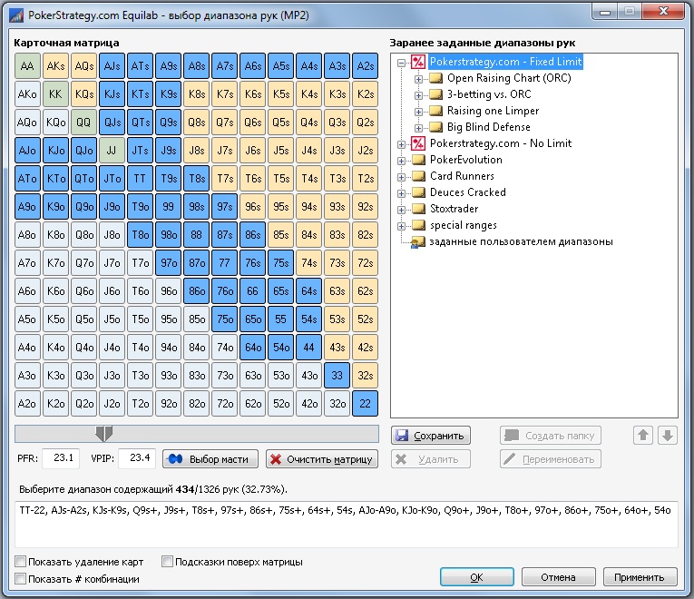
Task: Expand the Stoxtrader node
Action: (x=401, y=211)
